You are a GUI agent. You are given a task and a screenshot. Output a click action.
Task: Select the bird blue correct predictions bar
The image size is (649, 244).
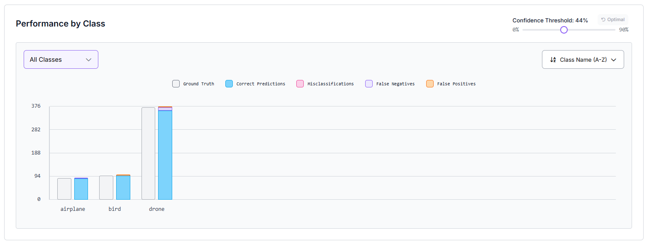pyautogui.click(x=123, y=188)
